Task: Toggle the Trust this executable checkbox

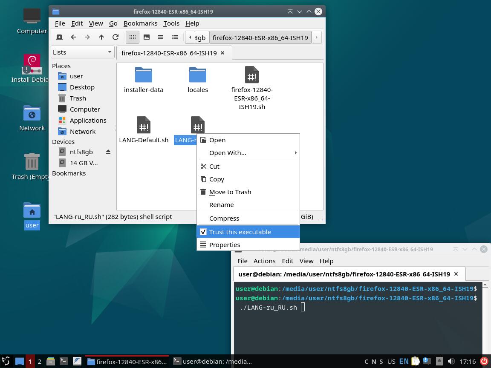Action: (x=203, y=232)
